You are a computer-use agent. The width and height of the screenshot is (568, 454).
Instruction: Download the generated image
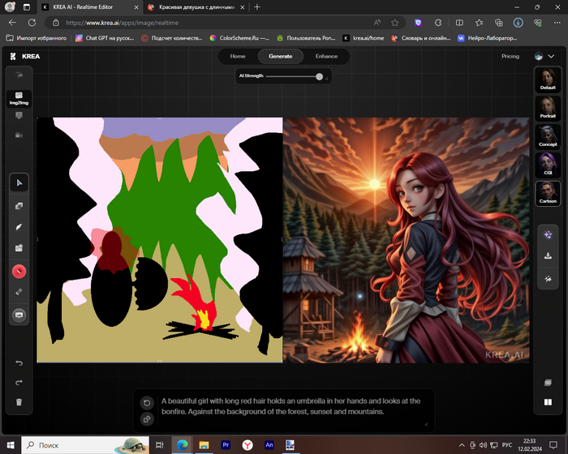[x=549, y=256]
